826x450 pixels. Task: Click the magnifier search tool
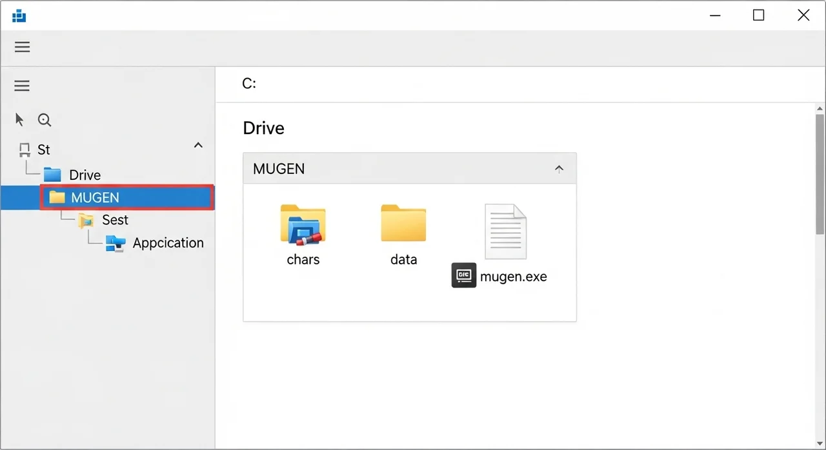coord(45,119)
